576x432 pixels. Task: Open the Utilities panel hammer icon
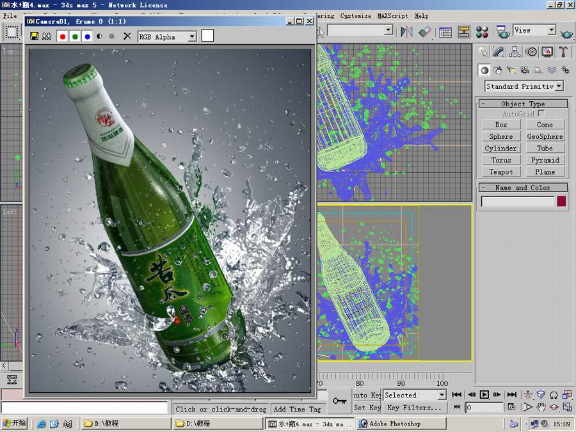coord(563,52)
